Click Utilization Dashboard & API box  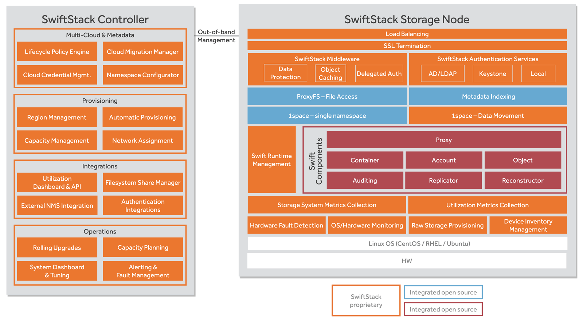click(x=57, y=183)
